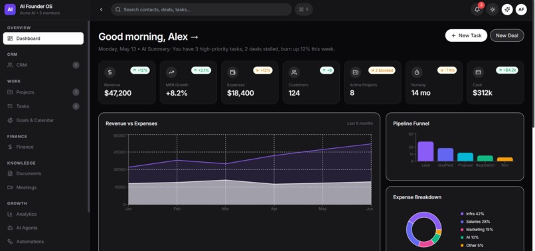This screenshot has width=535, height=251.
Task: Click the New Deal button
Action: tap(507, 35)
